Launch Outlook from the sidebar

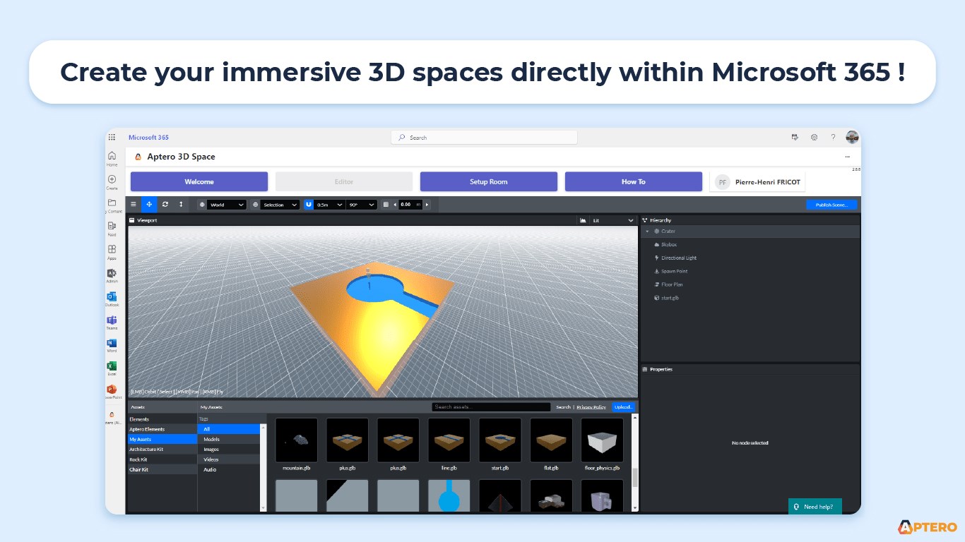pos(112,299)
